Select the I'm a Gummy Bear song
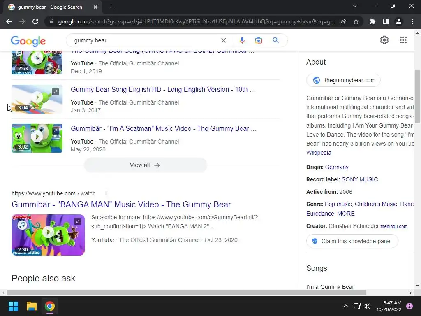 click(x=330, y=287)
